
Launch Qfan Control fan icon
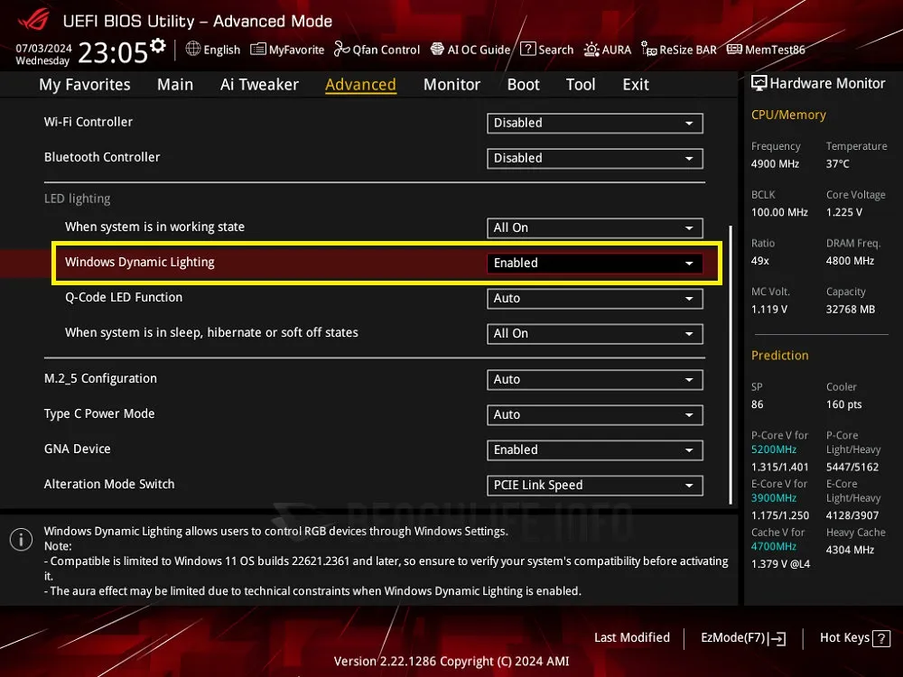click(x=341, y=50)
